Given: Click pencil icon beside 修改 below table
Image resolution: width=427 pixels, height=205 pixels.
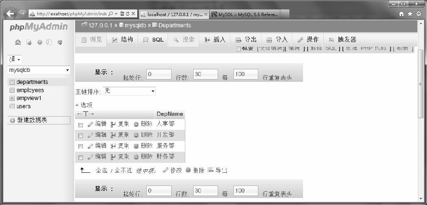Looking at the screenshot, I should [x=165, y=170].
